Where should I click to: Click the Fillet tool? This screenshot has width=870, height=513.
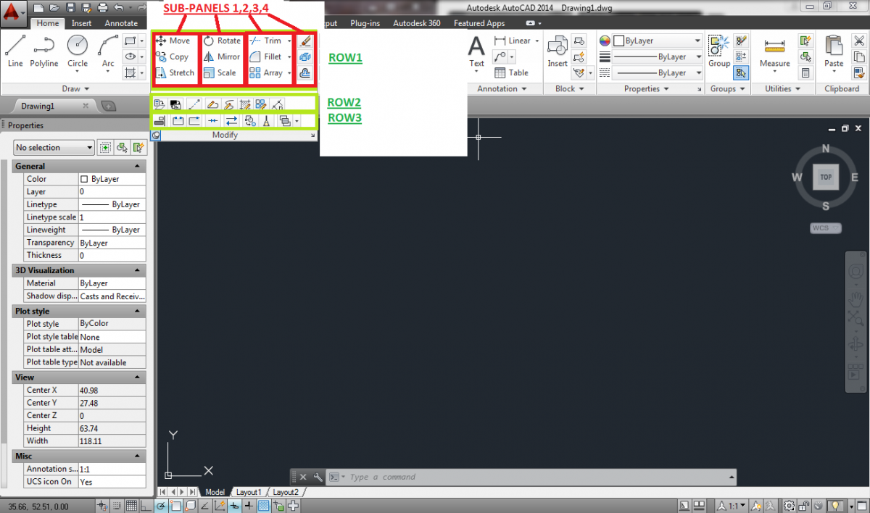click(265, 57)
